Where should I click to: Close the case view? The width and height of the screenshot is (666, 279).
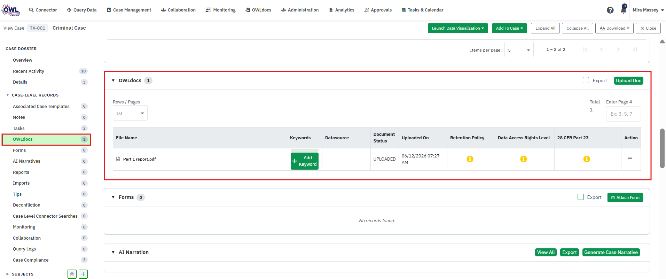[648, 28]
